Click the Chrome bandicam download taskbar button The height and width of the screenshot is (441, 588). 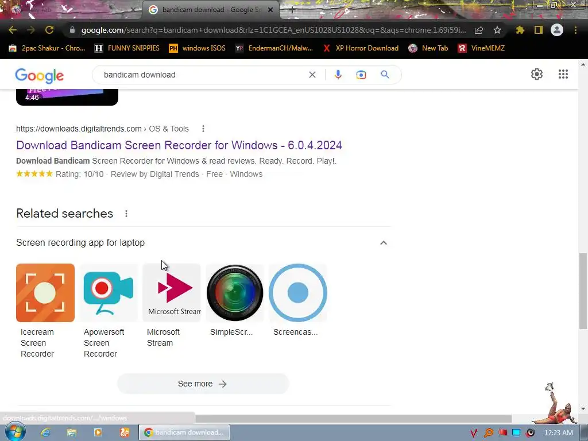(184, 432)
